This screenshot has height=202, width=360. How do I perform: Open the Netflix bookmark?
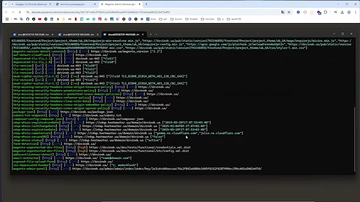click(x=76, y=19)
